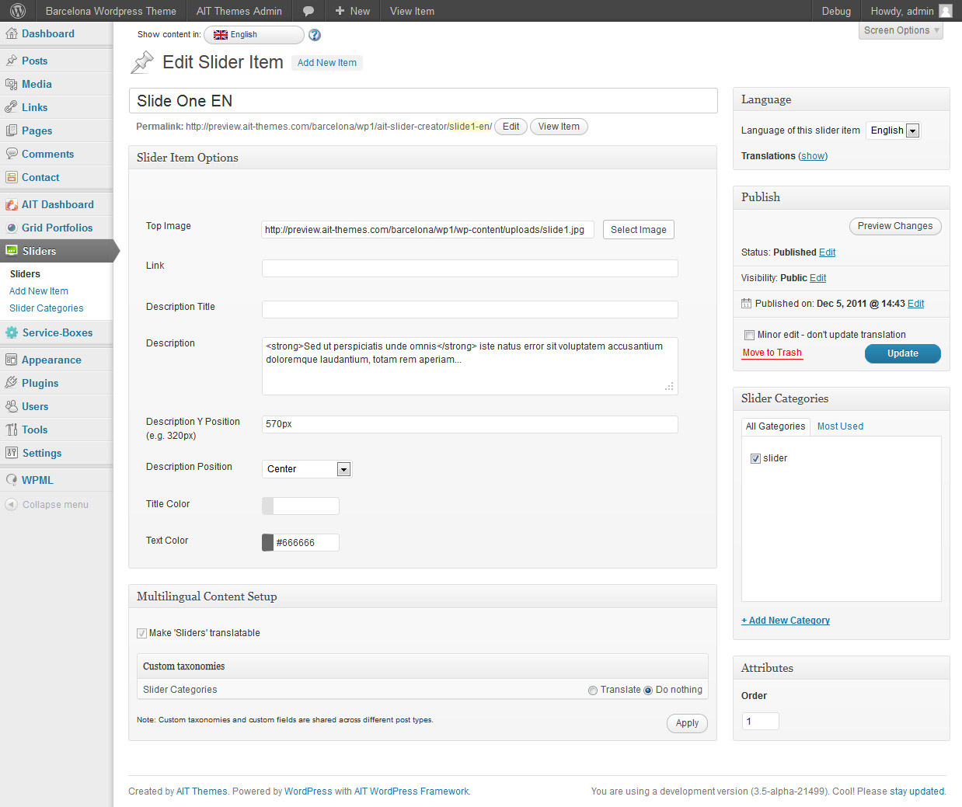Click the Media icon in sidebar
Screen dimensions: 962x807
pos(12,84)
